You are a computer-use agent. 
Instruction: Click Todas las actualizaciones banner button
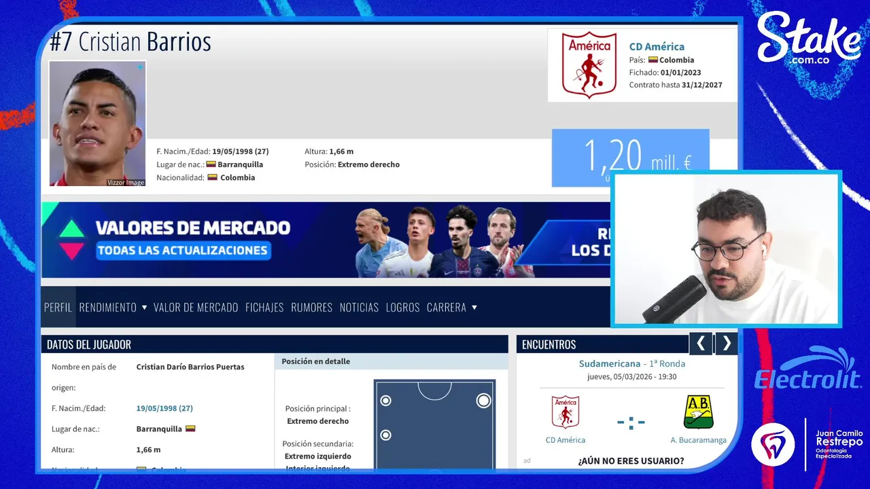[182, 250]
